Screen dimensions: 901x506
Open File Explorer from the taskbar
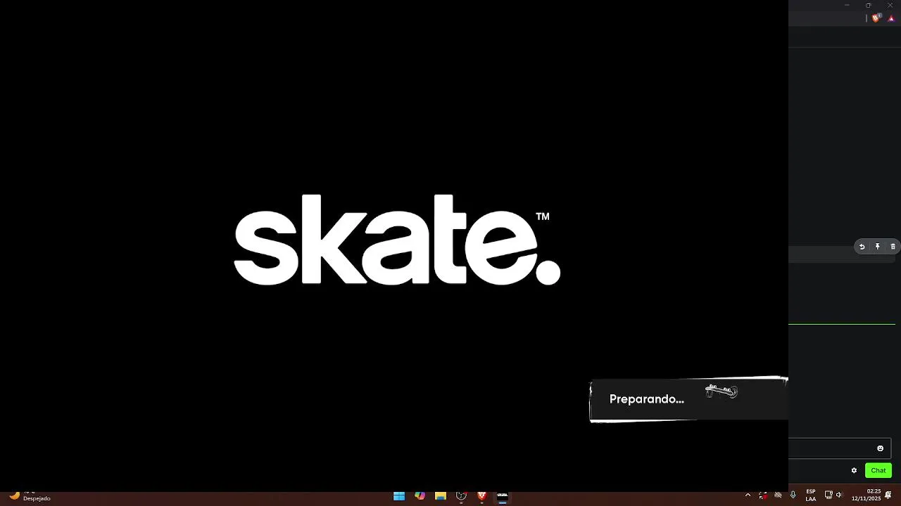pyautogui.click(x=441, y=496)
